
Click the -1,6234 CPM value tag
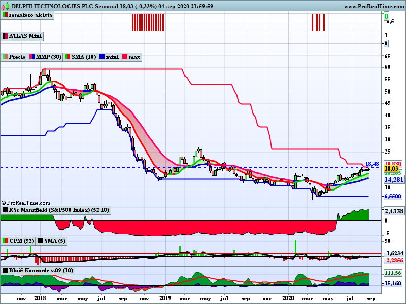[x=394, y=253]
